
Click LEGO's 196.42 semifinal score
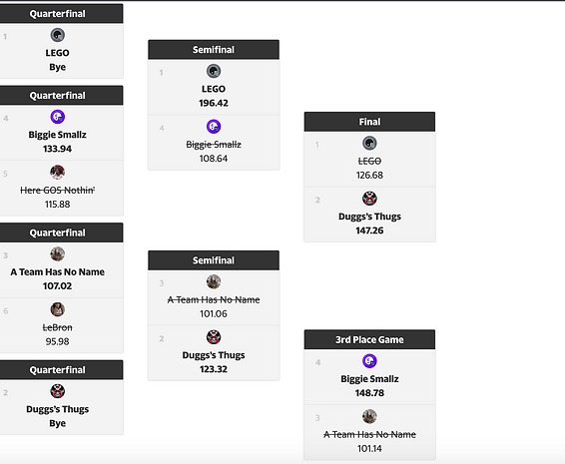pos(214,103)
